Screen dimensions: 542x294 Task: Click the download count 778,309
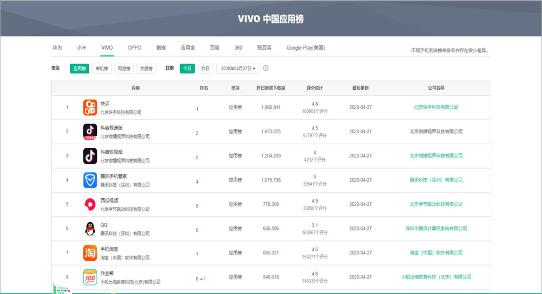pyautogui.click(x=270, y=204)
